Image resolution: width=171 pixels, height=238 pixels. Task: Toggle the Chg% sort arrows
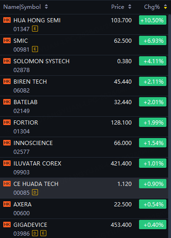point(165,7)
